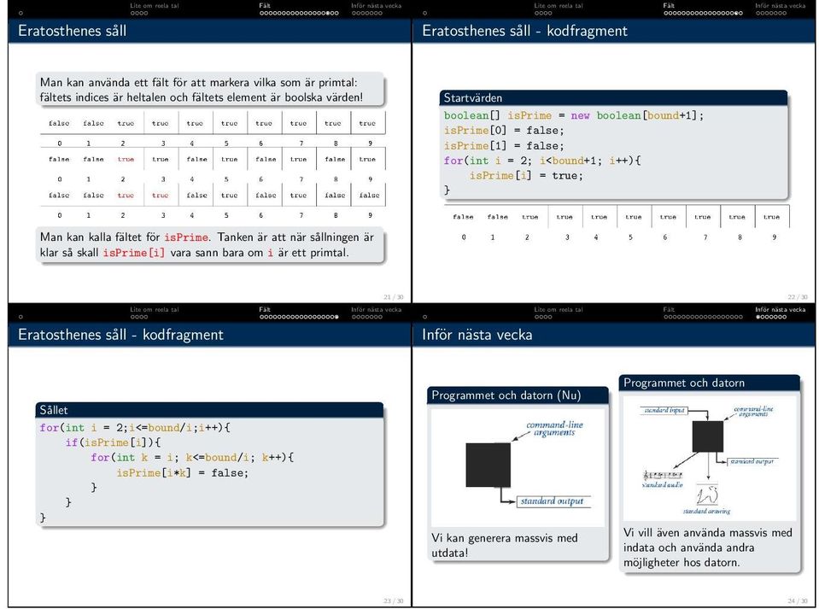Click the statement 'isPrime[i*k] = false;'
Image resolution: width=819 pixels, height=609 pixels.
182,473
